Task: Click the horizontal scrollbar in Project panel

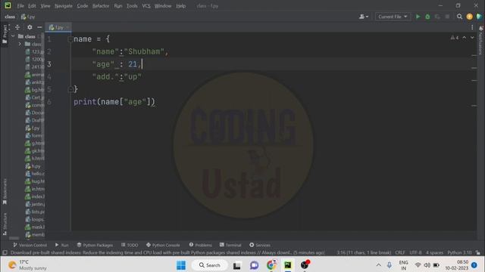Action: click(14, 238)
